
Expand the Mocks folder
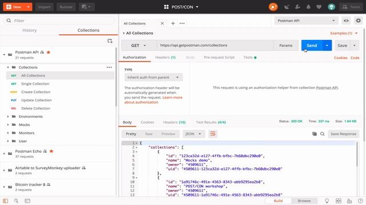(x=8, y=125)
